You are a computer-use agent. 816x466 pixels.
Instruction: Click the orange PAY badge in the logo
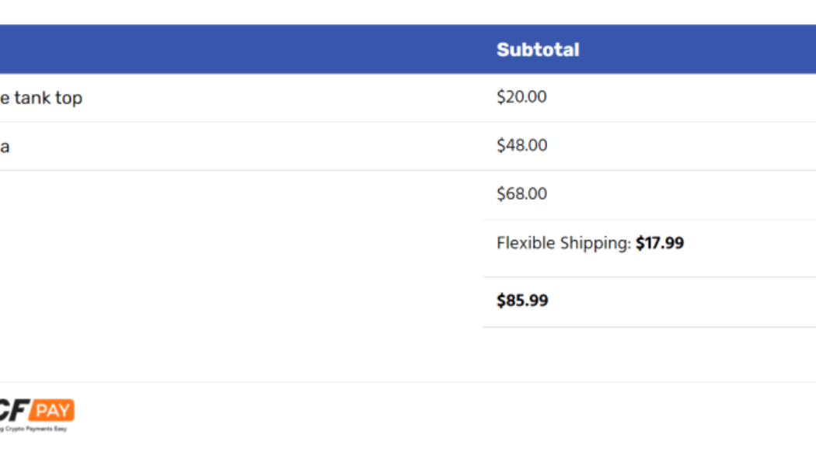[x=54, y=409]
